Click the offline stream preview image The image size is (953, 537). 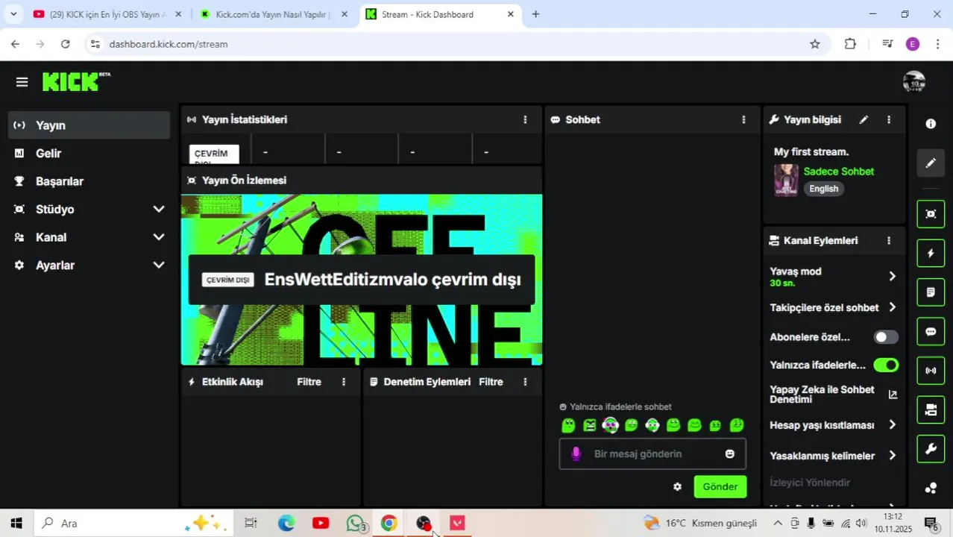tap(362, 280)
